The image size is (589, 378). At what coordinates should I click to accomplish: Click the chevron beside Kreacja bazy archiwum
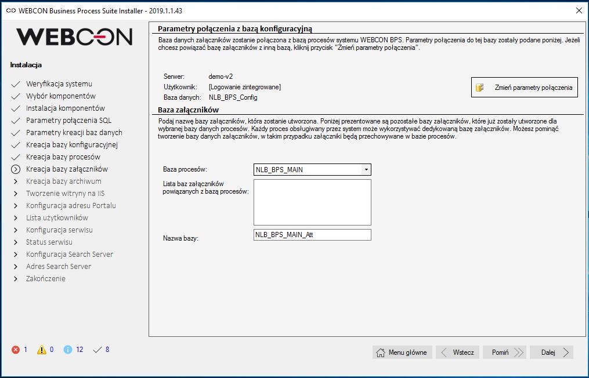(16, 181)
